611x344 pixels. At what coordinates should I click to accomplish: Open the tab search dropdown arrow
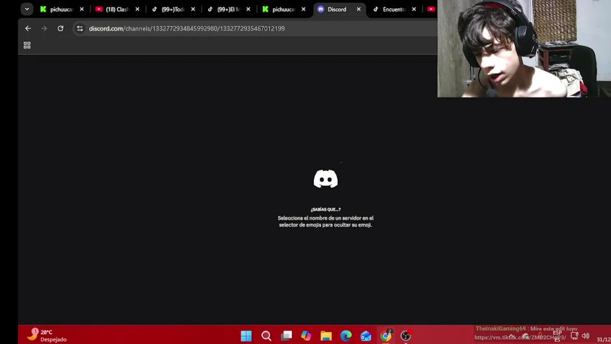coord(27,9)
